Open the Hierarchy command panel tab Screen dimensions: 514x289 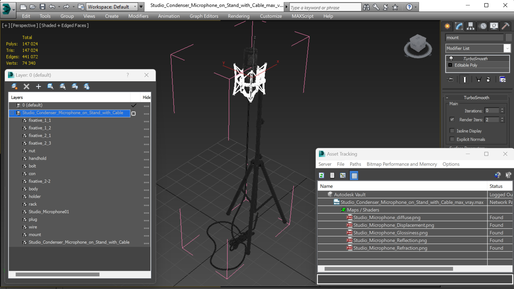tap(471, 26)
